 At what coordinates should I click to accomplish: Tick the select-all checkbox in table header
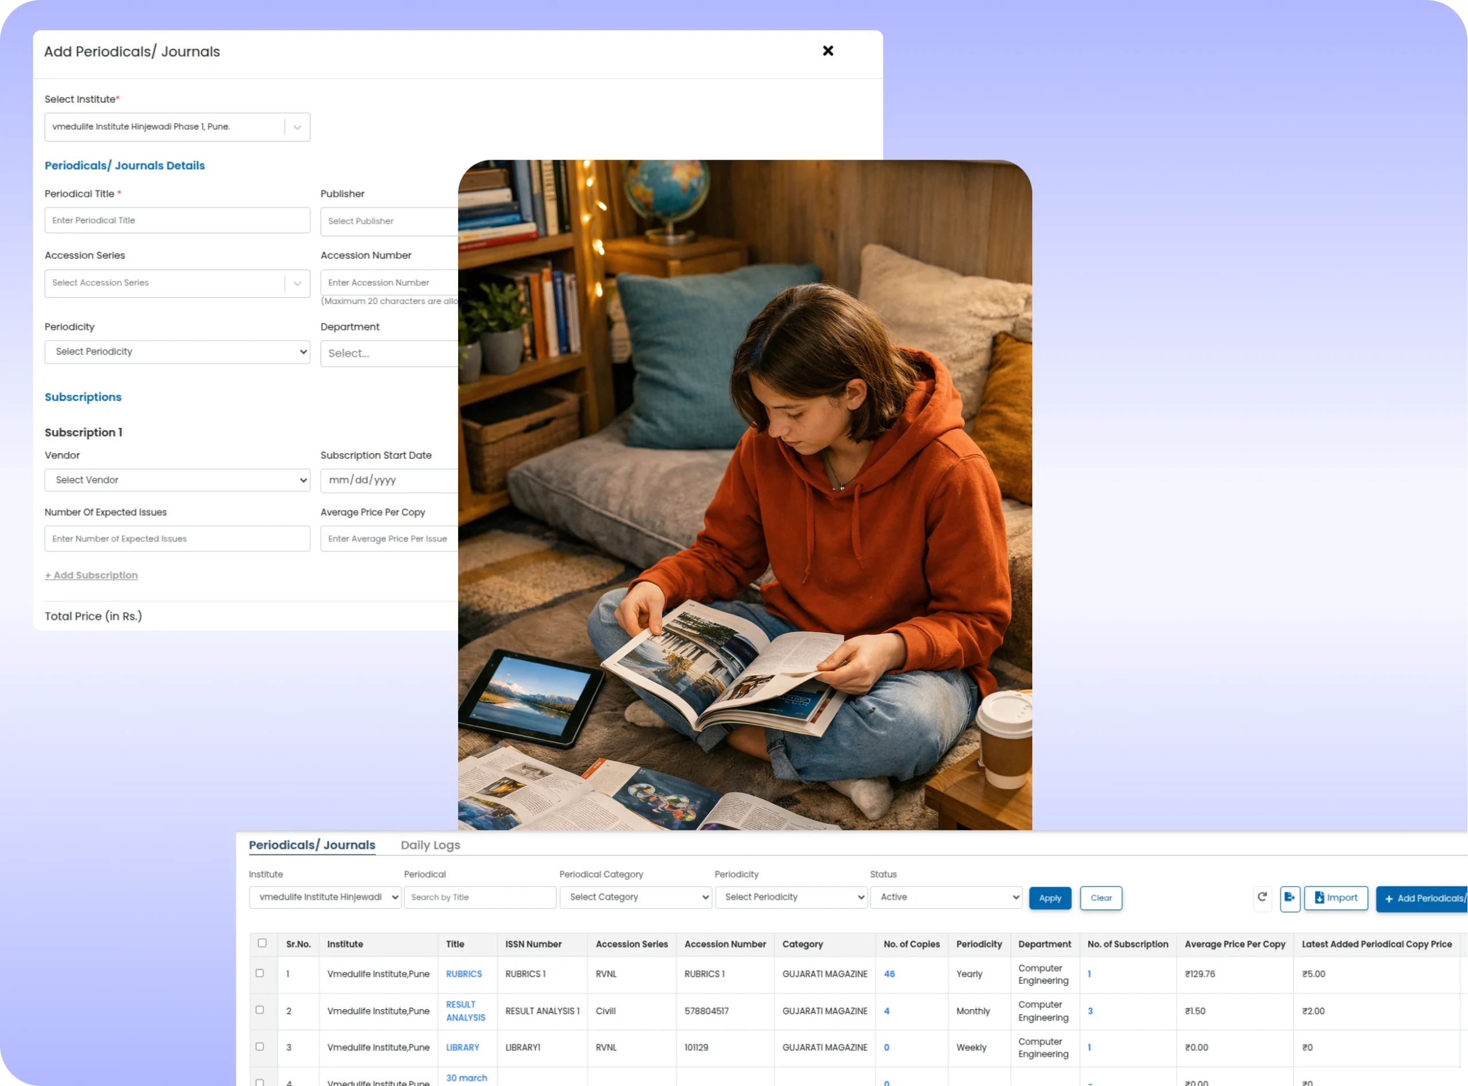click(x=262, y=943)
